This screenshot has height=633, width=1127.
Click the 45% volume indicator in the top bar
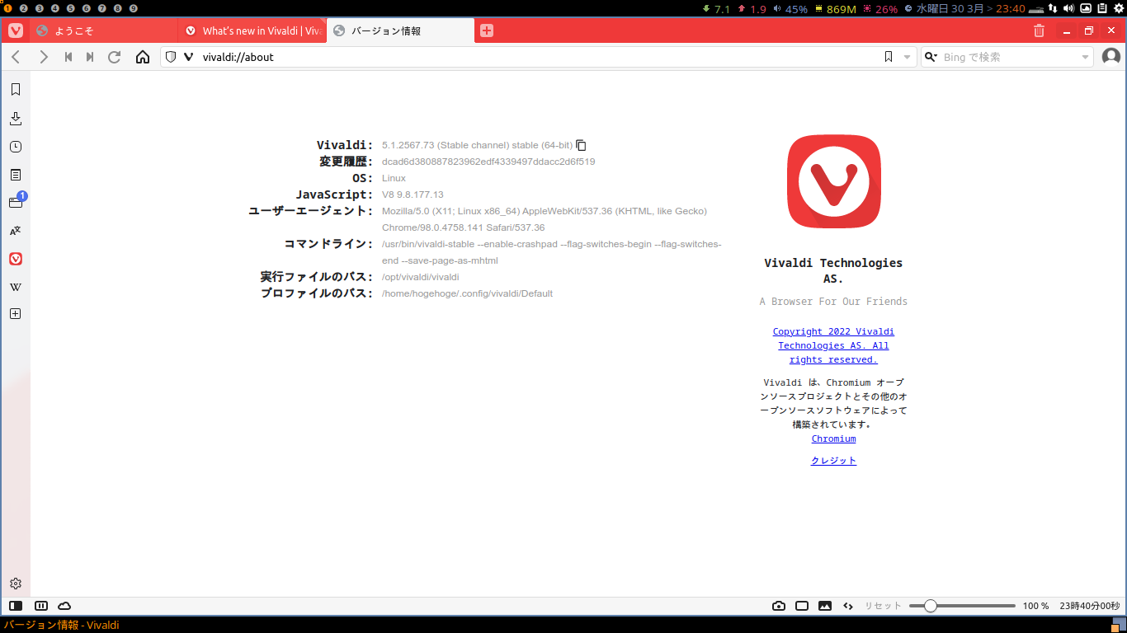(x=790, y=9)
